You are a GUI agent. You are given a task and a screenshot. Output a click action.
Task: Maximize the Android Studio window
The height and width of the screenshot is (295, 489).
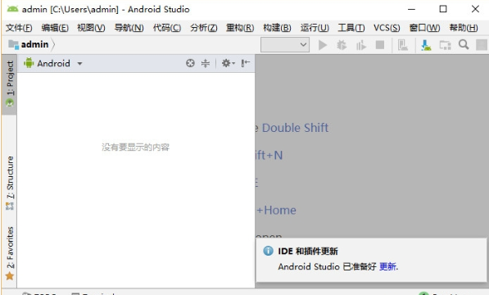443,9
